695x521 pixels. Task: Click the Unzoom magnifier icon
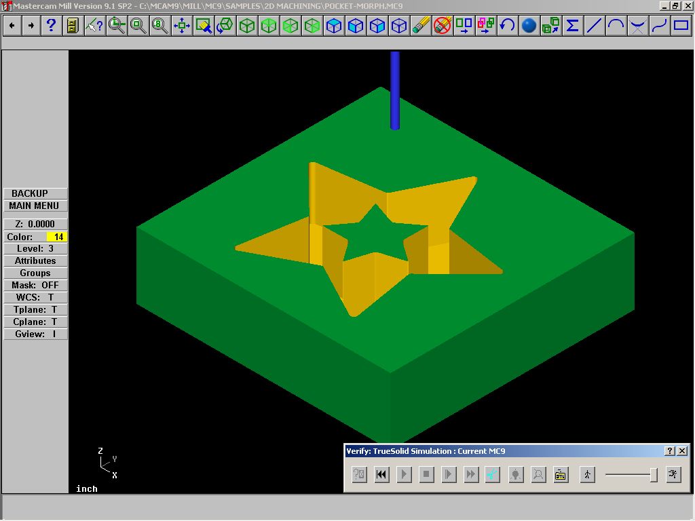tap(138, 26)
